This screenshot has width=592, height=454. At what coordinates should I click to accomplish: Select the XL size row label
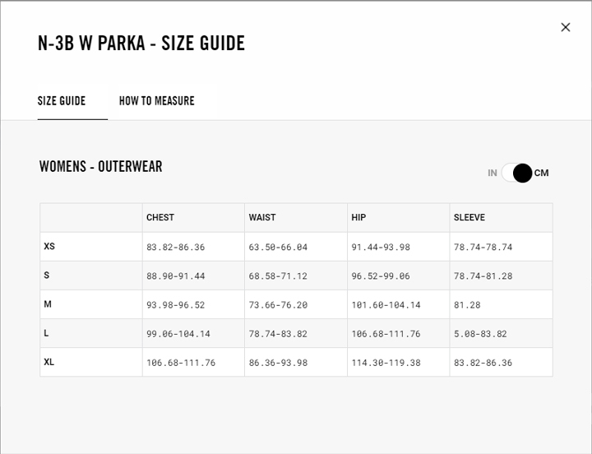[49, 362]
